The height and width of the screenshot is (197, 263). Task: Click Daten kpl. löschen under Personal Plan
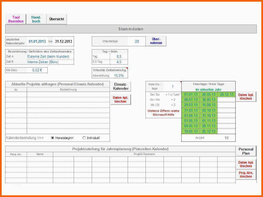pyautogui.click(x=246, y=164)
